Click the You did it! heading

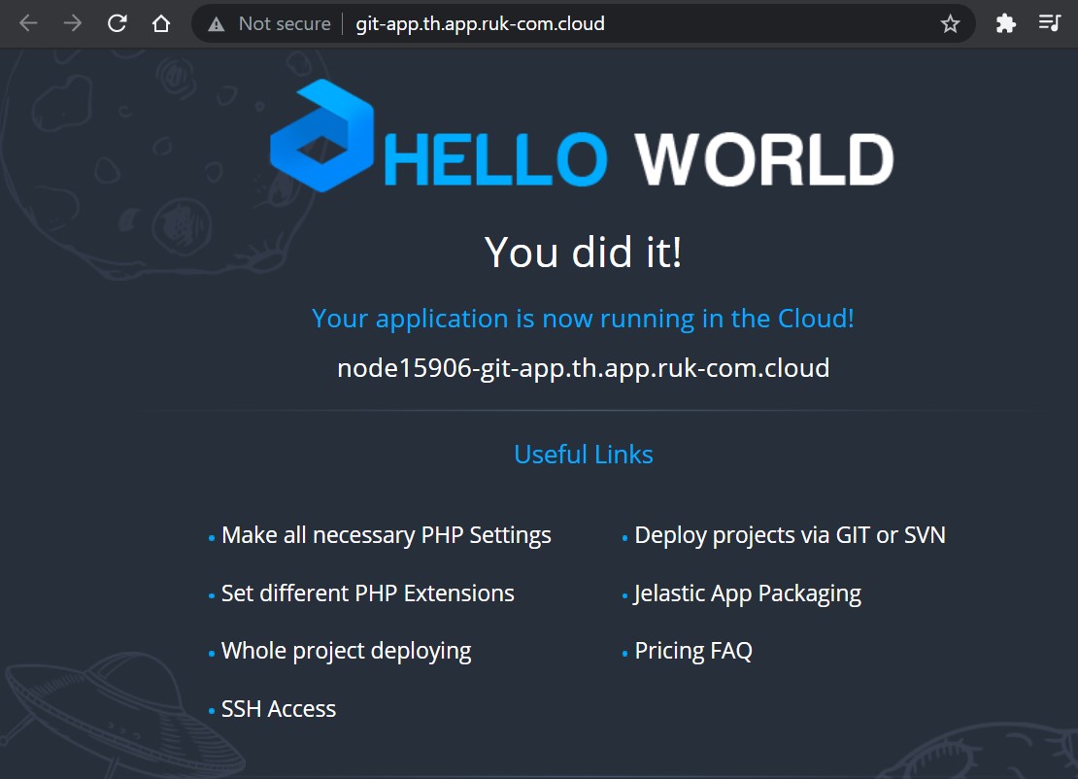pos(583,253)
